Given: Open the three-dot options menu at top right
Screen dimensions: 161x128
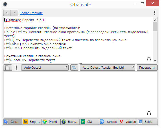Looking at the screenshot, I should (155, 13).
